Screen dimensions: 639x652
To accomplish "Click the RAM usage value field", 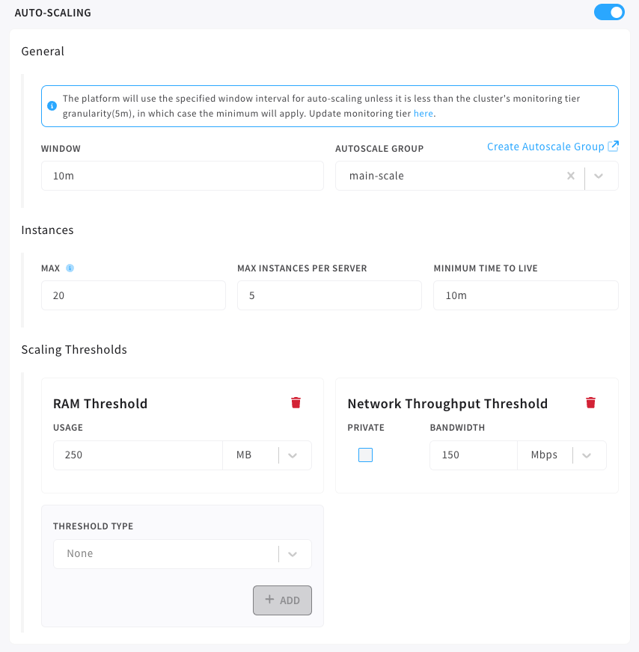I will pos(138,455).
